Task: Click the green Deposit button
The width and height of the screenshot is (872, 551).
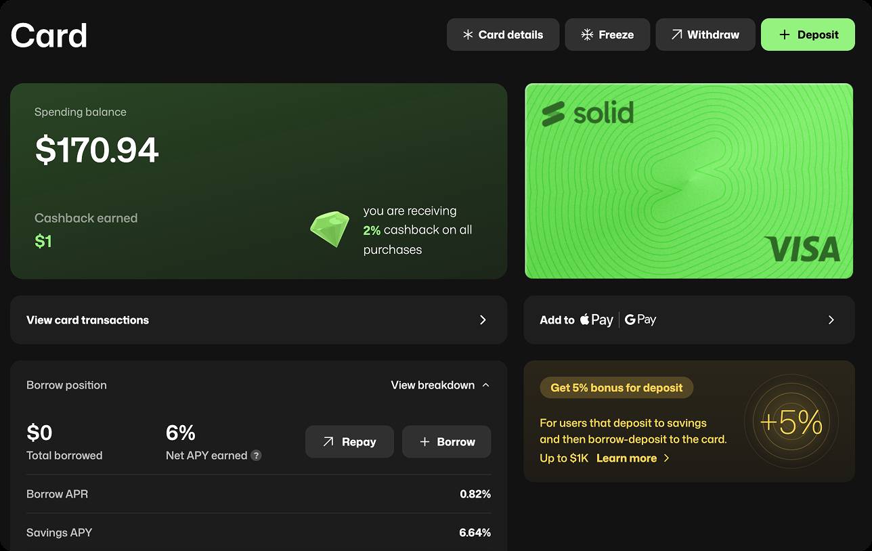Action: (808, 35)
